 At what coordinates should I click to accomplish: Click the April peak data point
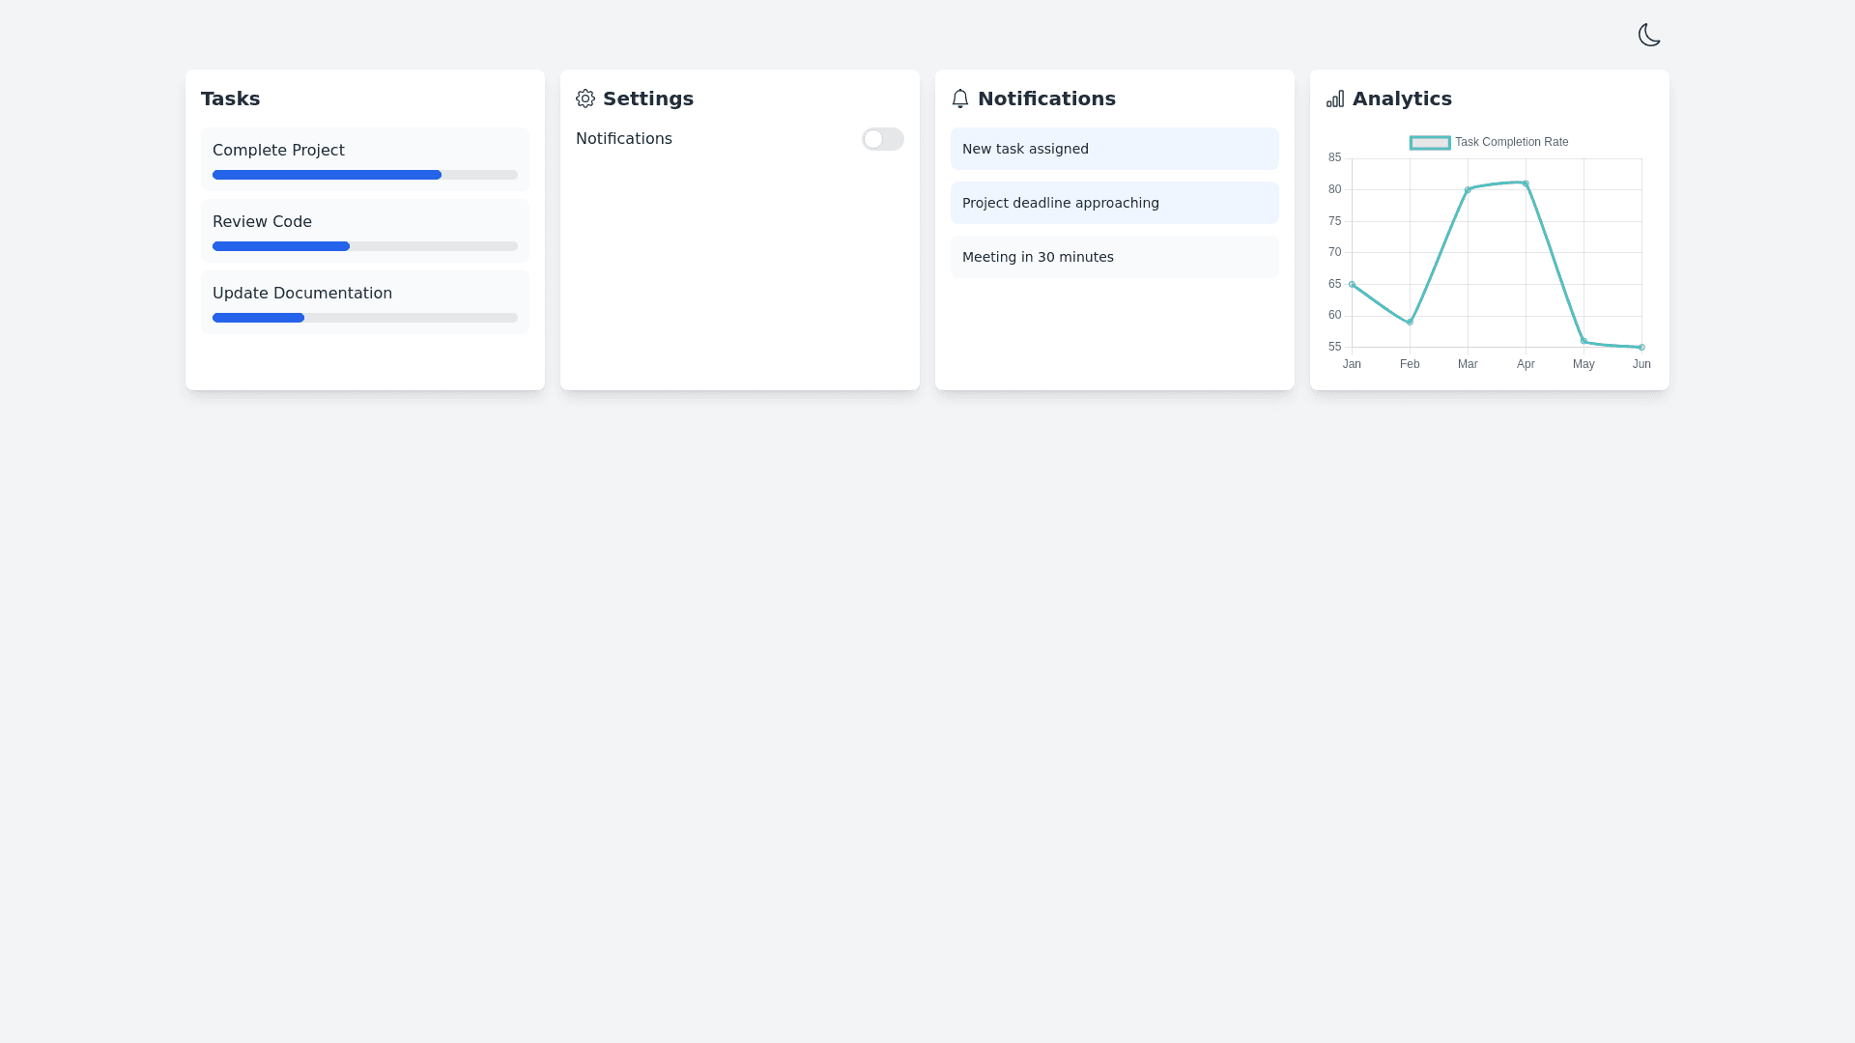(x=1526, y=183)
